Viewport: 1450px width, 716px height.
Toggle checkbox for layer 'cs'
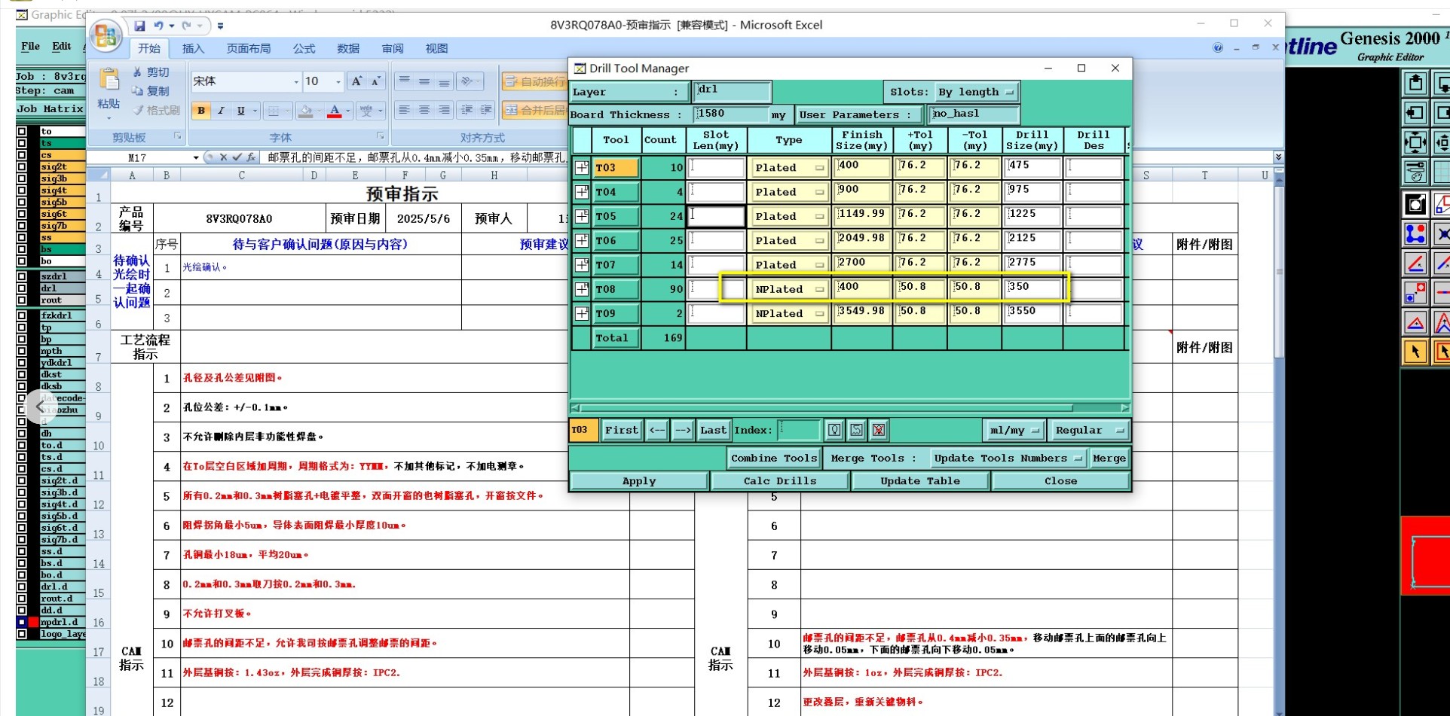22,155
